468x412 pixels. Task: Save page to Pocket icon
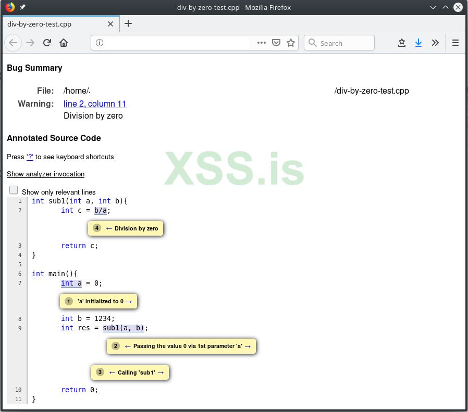[276, 43]
